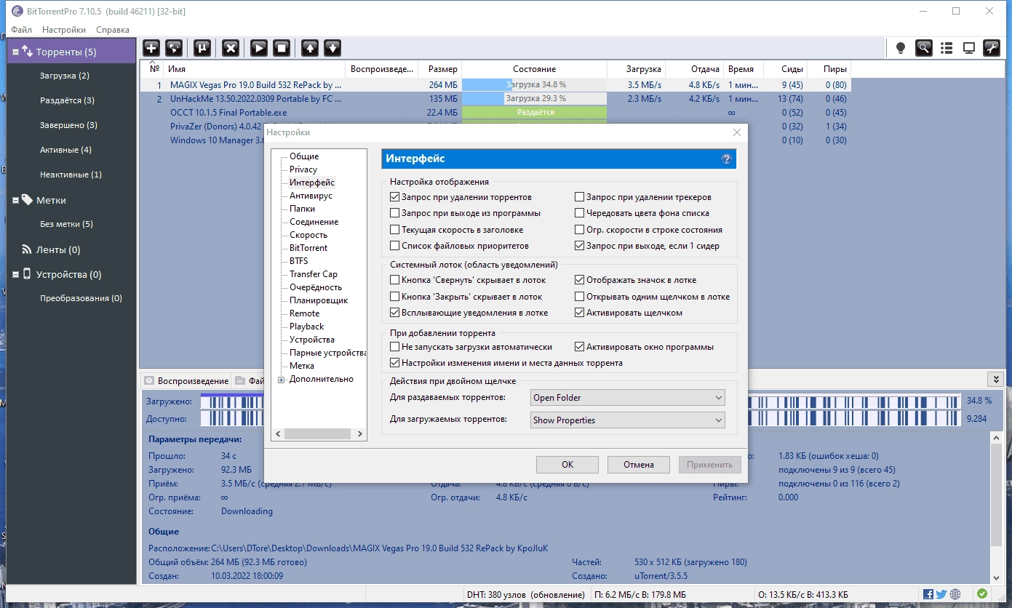Viewport: 1012px width, 608px height.
Task: Click the globe icon in status bar
Action: tap(955, 594)
